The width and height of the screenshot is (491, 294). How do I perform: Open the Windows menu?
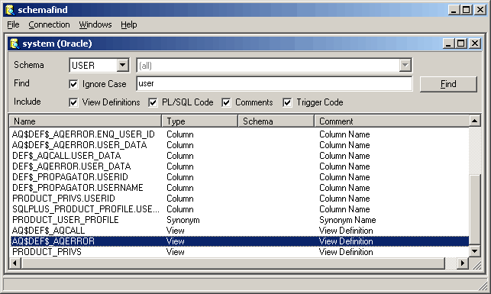coord(95,24)
